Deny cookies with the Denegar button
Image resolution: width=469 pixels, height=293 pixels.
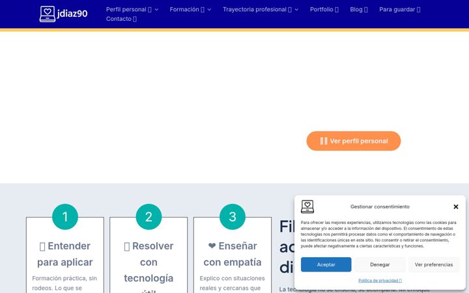click(380, 264)
